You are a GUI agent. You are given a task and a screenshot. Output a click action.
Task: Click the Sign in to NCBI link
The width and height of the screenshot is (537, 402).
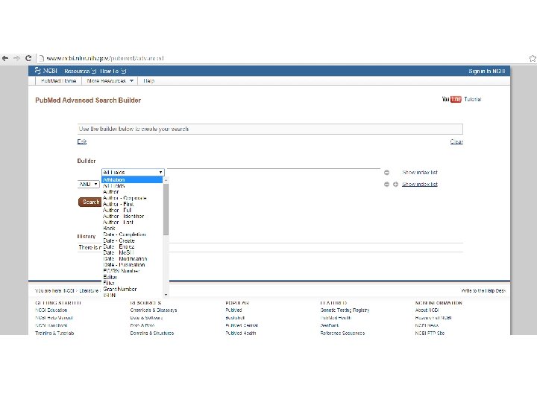[486, 71]
